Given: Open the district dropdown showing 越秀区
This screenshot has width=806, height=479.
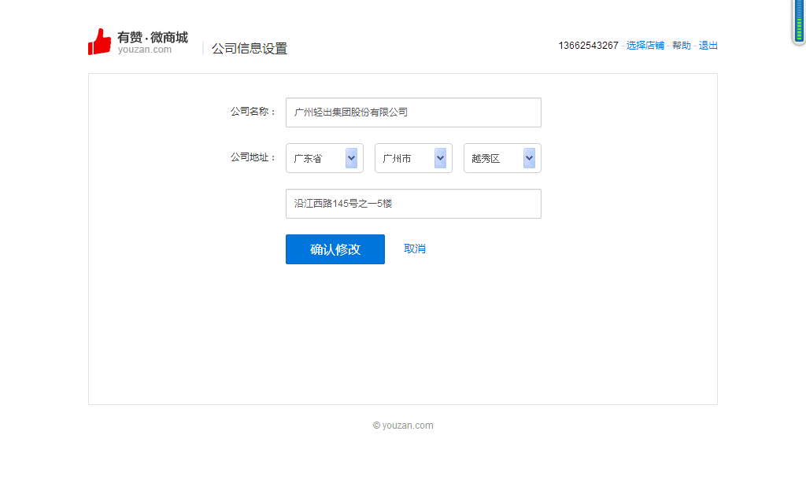Looking at the screenshot, I should coord(502,158).
